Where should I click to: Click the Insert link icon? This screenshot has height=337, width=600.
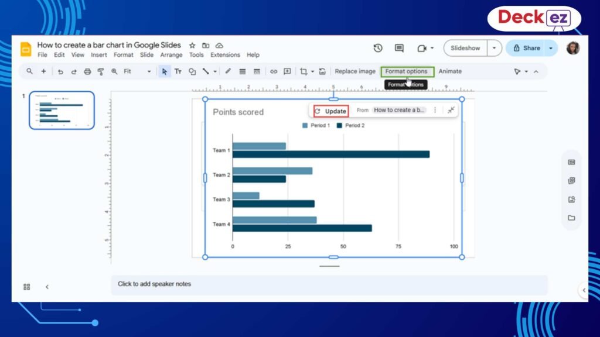point(274,71)
